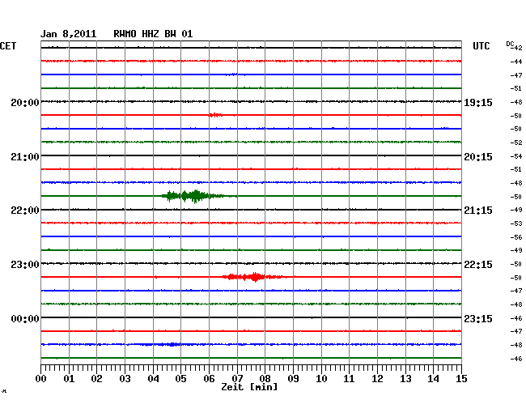Click the 'UTC' time zone label
The image size is (526, 400).
click(x=481, y=46)
